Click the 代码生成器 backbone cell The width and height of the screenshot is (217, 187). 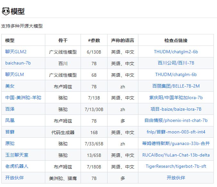point(63,132)
